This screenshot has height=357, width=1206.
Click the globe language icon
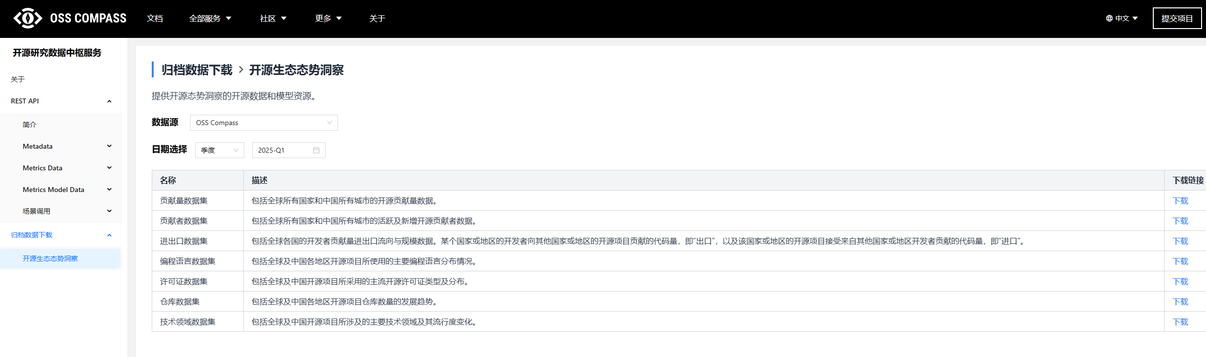click(1109, 18)
